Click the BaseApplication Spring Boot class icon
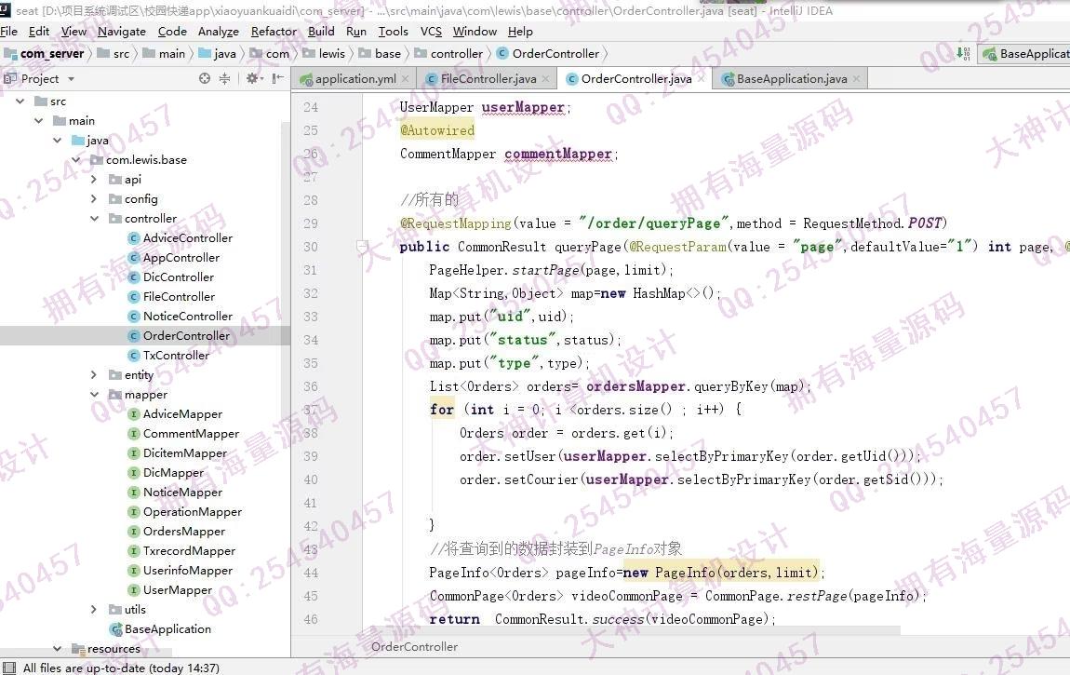Screen dimensions: 1070x675 pos(115,629)
